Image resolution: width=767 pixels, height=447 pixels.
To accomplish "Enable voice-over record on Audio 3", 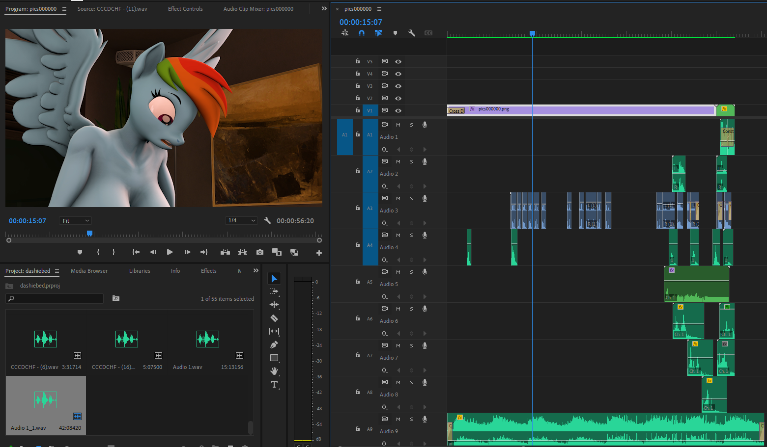I will click(425, 198).
